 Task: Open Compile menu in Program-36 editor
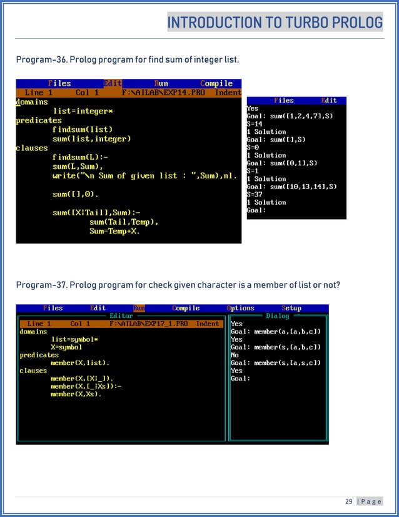[216, 83]
